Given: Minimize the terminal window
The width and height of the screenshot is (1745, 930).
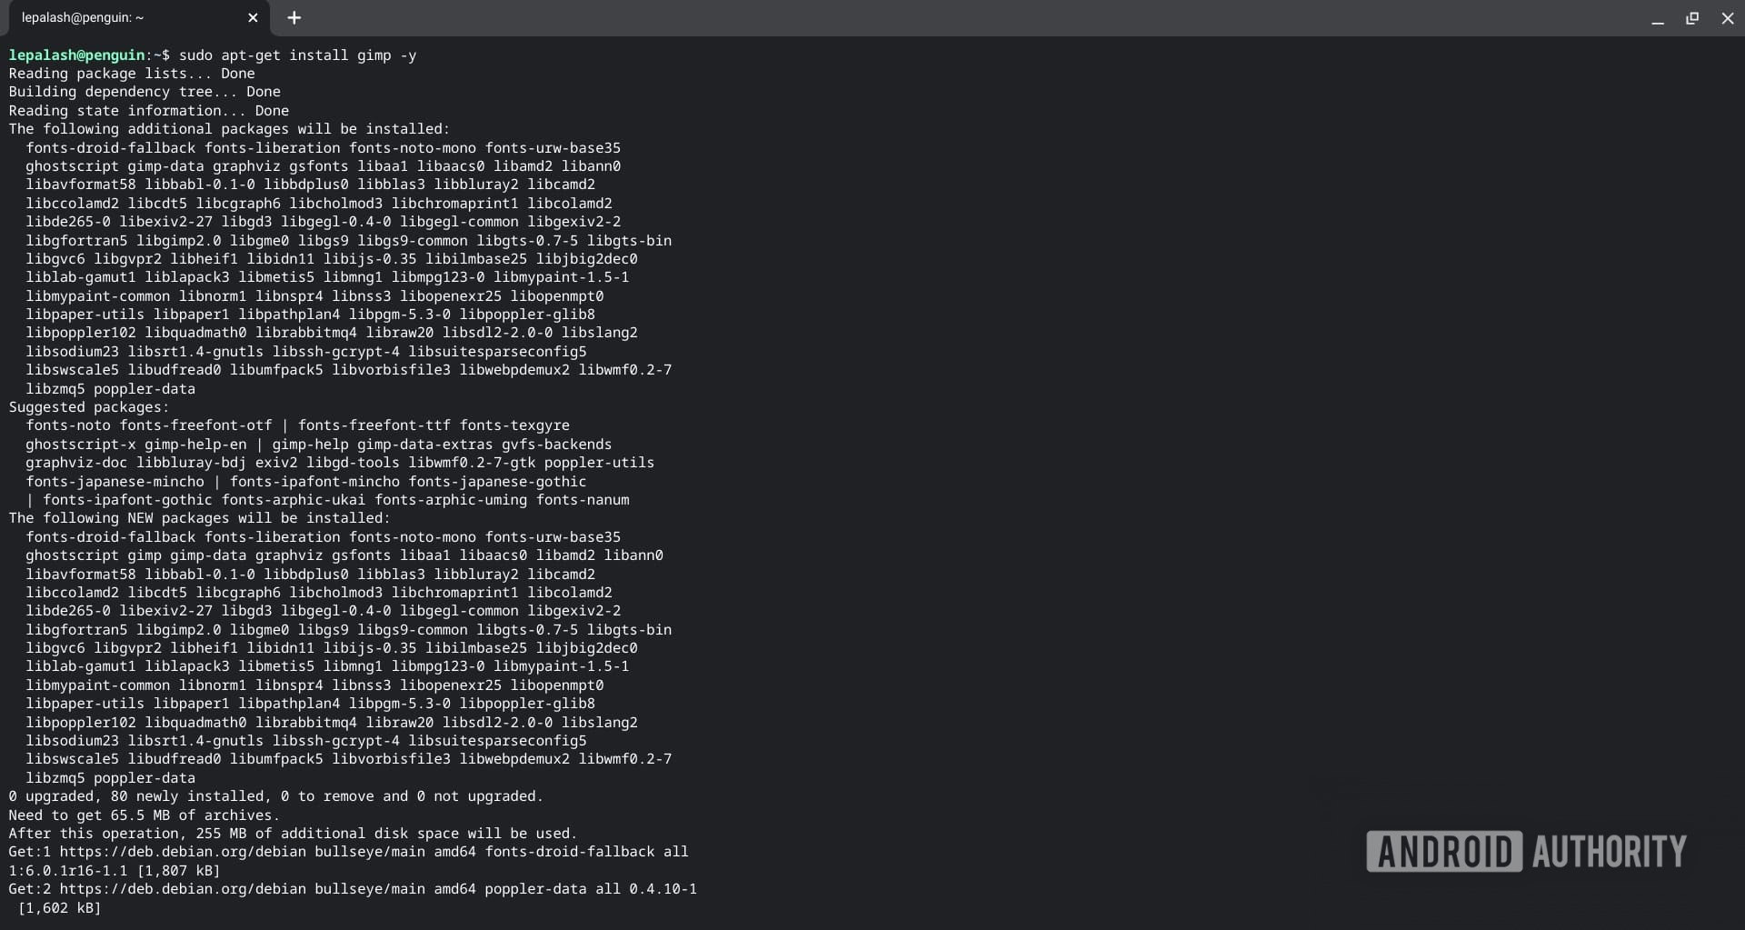Looking at the screenshot, I should 1658,18.
